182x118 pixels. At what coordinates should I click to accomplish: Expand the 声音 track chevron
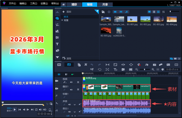pos(75,105)
